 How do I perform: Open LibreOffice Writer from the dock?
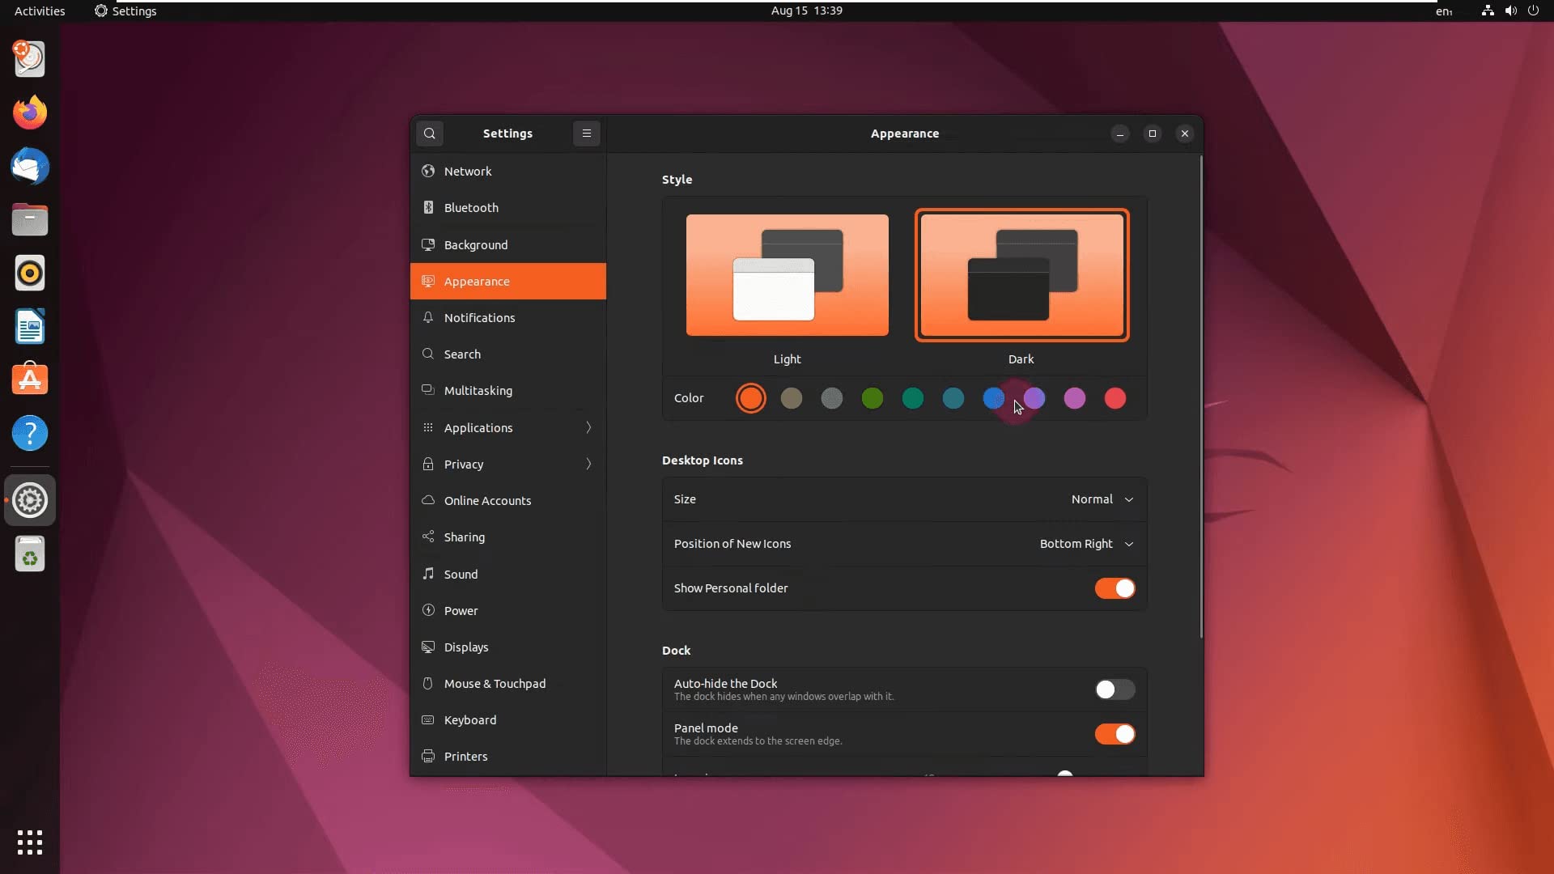(30, 327)
